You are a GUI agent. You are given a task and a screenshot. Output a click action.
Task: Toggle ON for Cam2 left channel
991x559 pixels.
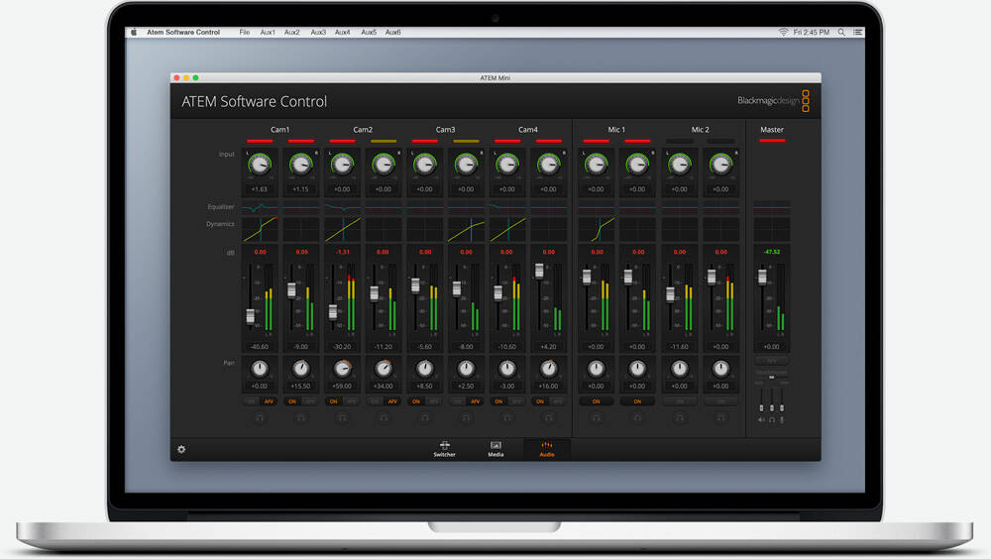(334, 401)
